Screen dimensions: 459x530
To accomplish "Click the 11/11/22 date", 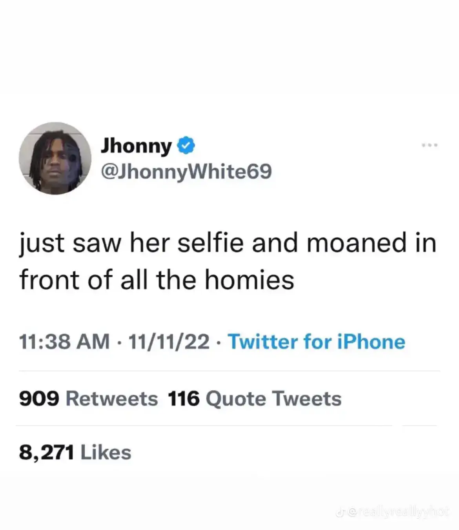I will 169,341.
